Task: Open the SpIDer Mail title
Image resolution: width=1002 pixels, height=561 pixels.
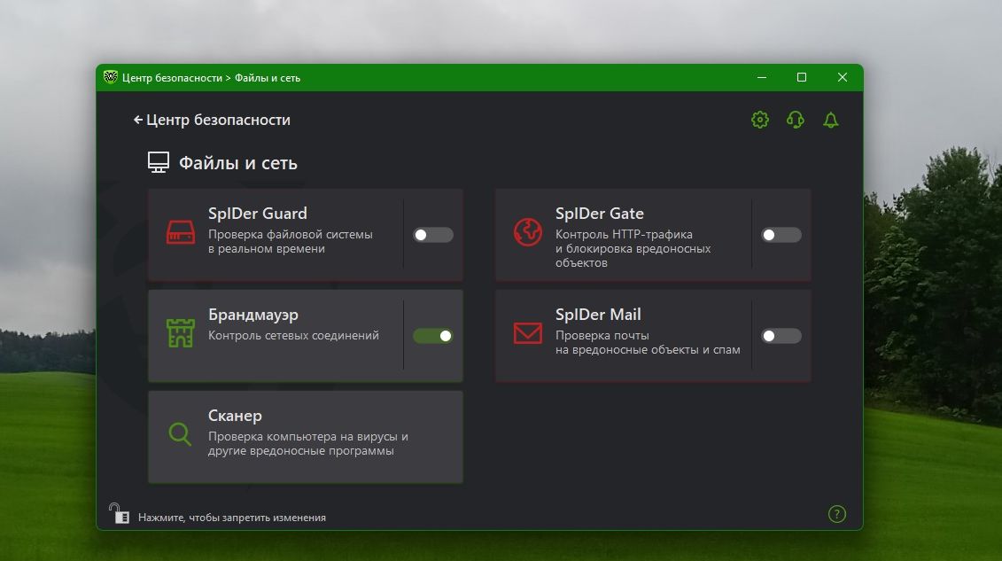Action: click(x=598, y=315)
